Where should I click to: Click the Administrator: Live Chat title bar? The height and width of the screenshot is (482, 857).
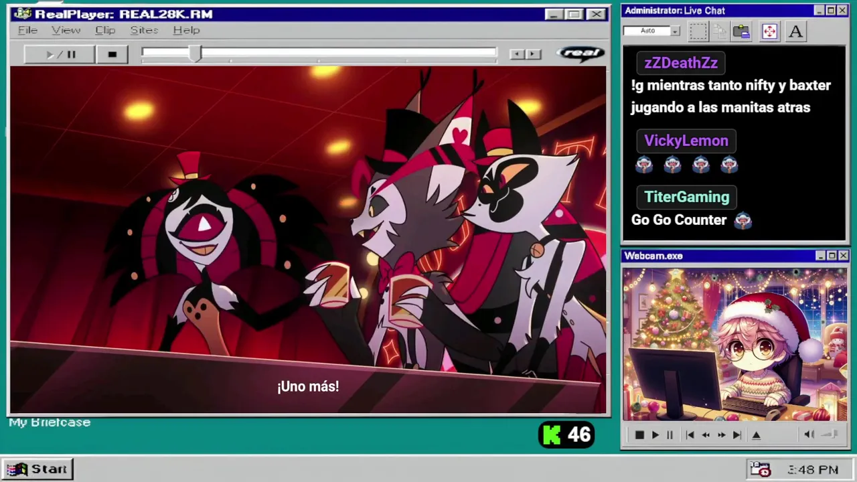734,11
